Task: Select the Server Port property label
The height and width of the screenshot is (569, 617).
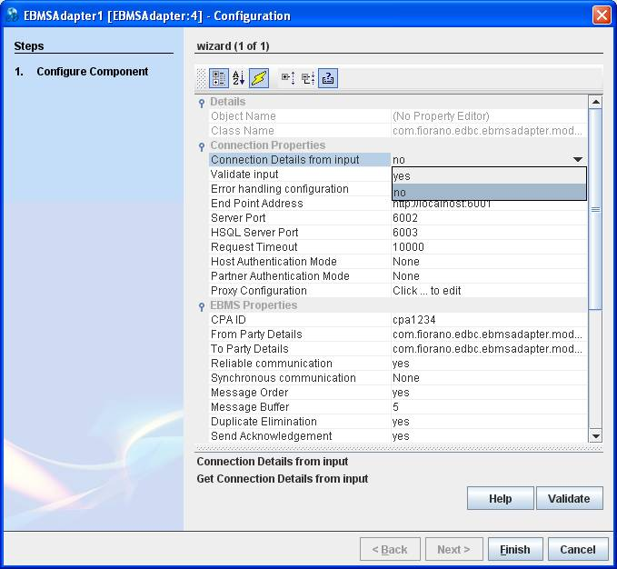Action: [x=238, y=218]
